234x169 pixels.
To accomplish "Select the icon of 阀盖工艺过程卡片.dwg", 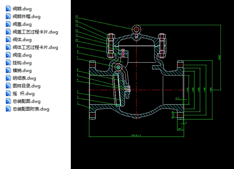I will [8, 32].
